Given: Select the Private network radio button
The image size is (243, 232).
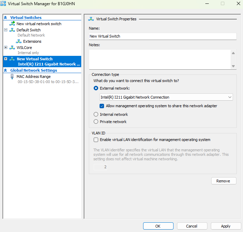Looking at the screenshot, I should 96,122.
